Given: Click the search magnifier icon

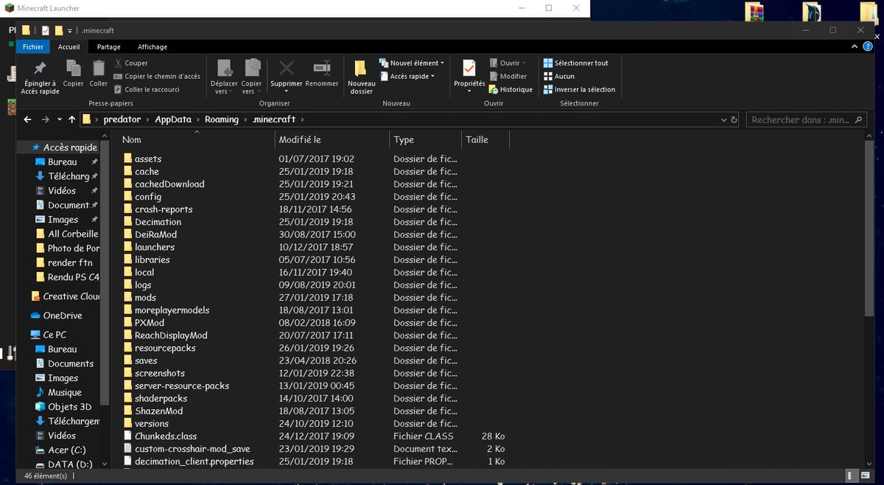Looking at the screenshot, I should [857, 119].
